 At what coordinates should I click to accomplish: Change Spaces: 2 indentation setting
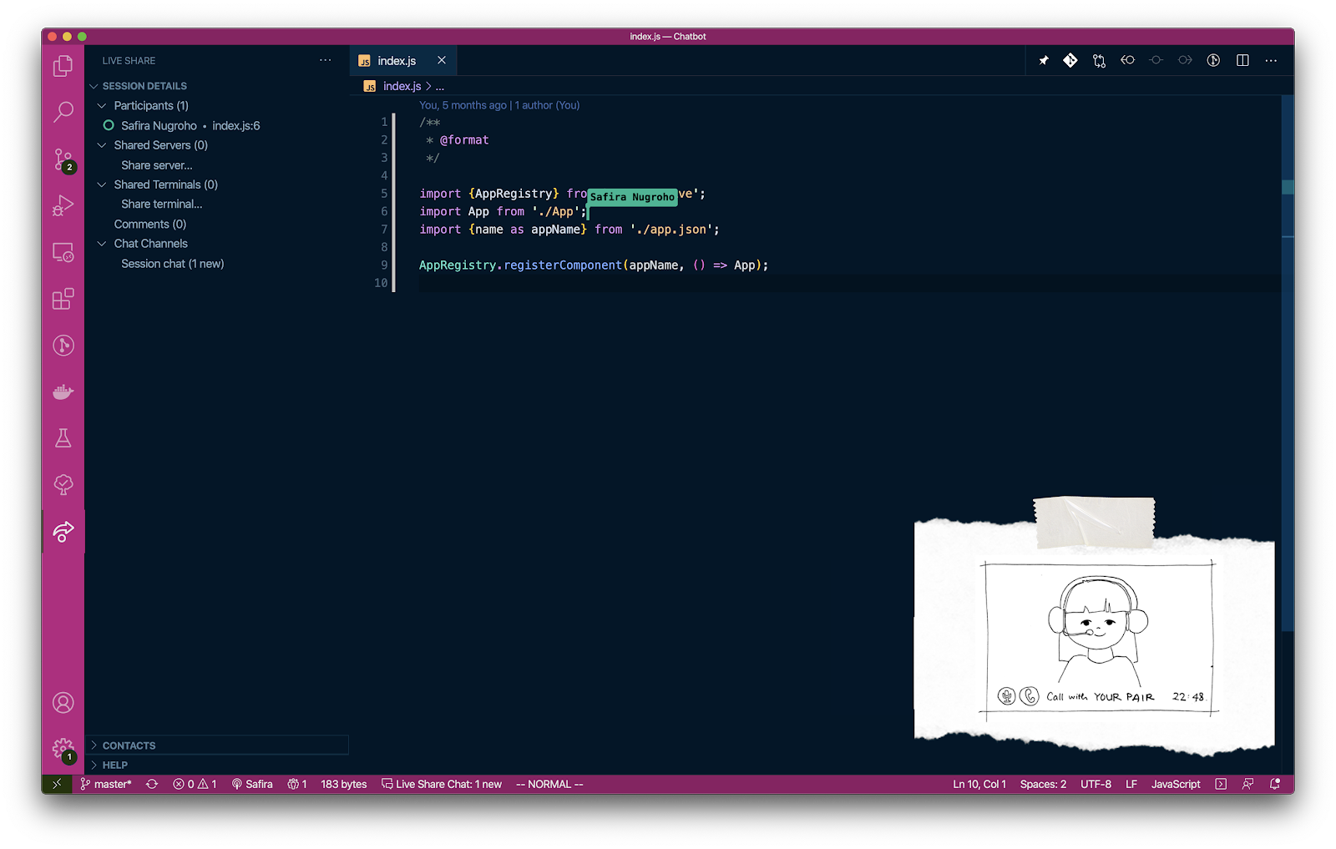pyautogui.click(x=1043, y=784)
